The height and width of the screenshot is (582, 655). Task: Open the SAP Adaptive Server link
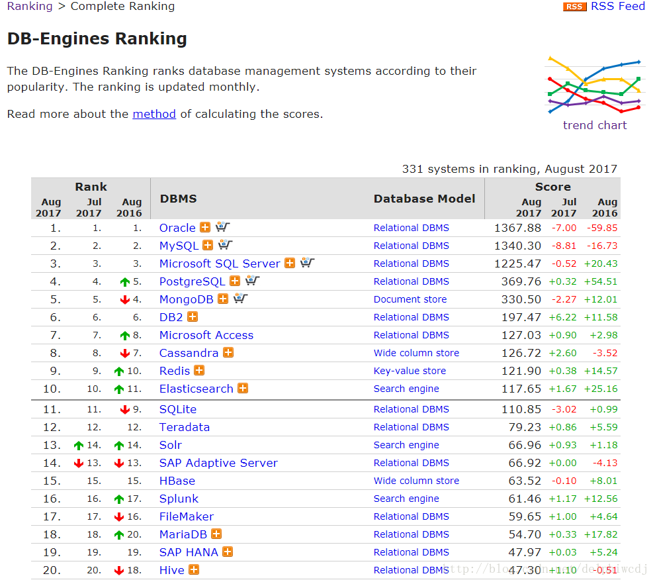click(218, 463)
